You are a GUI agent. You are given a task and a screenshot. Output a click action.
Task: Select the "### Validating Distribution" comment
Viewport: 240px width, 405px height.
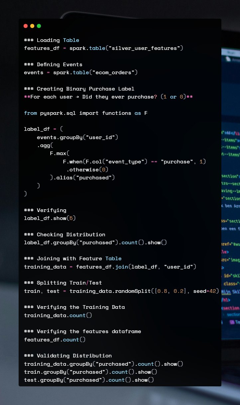(68, 356)
